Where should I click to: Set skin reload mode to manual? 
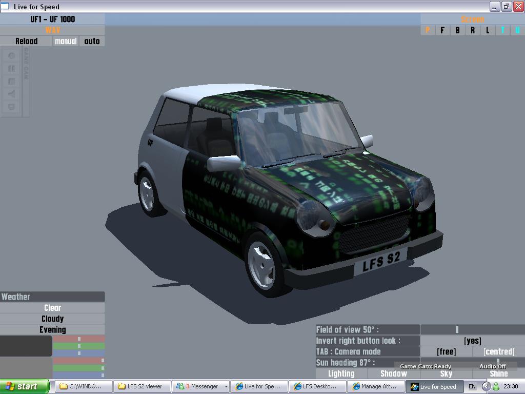click(x=66, y=41)
